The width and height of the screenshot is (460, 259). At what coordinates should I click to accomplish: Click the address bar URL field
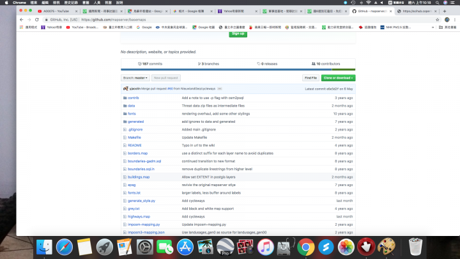pos(239,20)
